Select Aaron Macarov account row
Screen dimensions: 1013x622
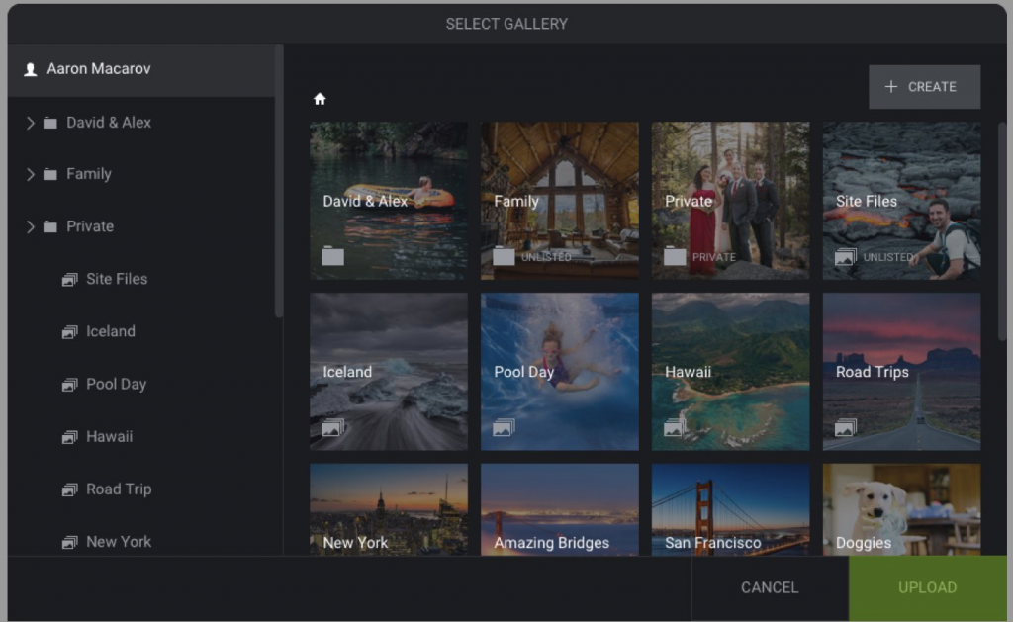pos(141,70)
